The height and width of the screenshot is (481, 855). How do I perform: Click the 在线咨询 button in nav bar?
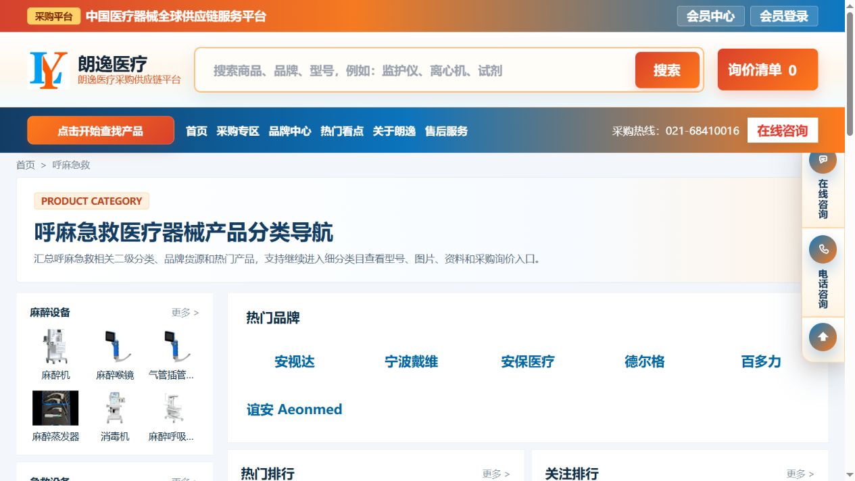783,130
